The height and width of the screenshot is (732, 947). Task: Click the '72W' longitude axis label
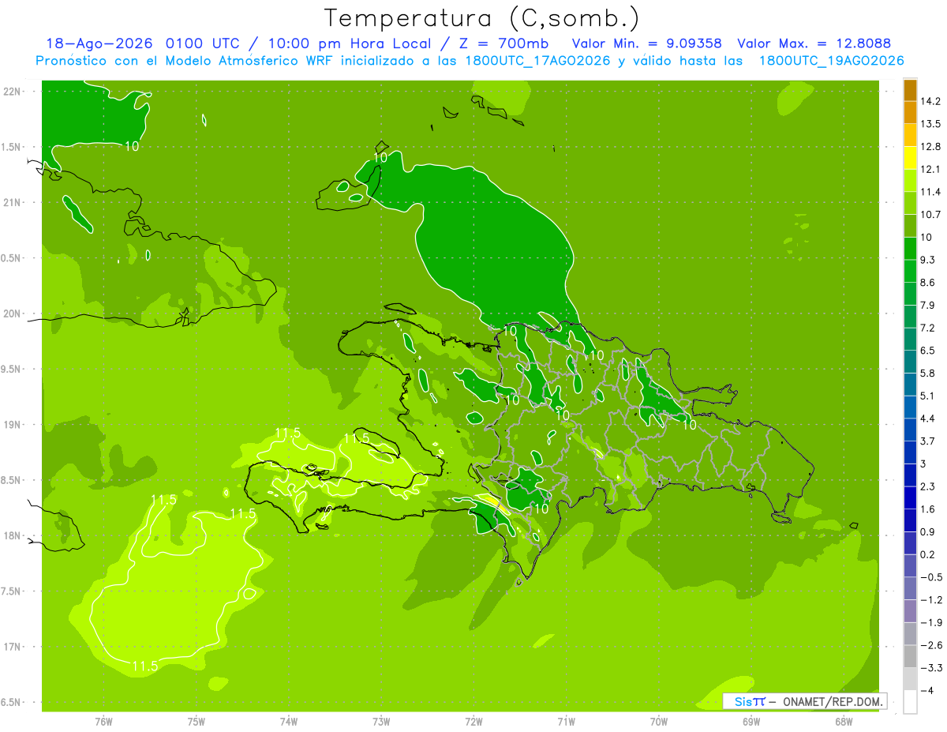473,721
